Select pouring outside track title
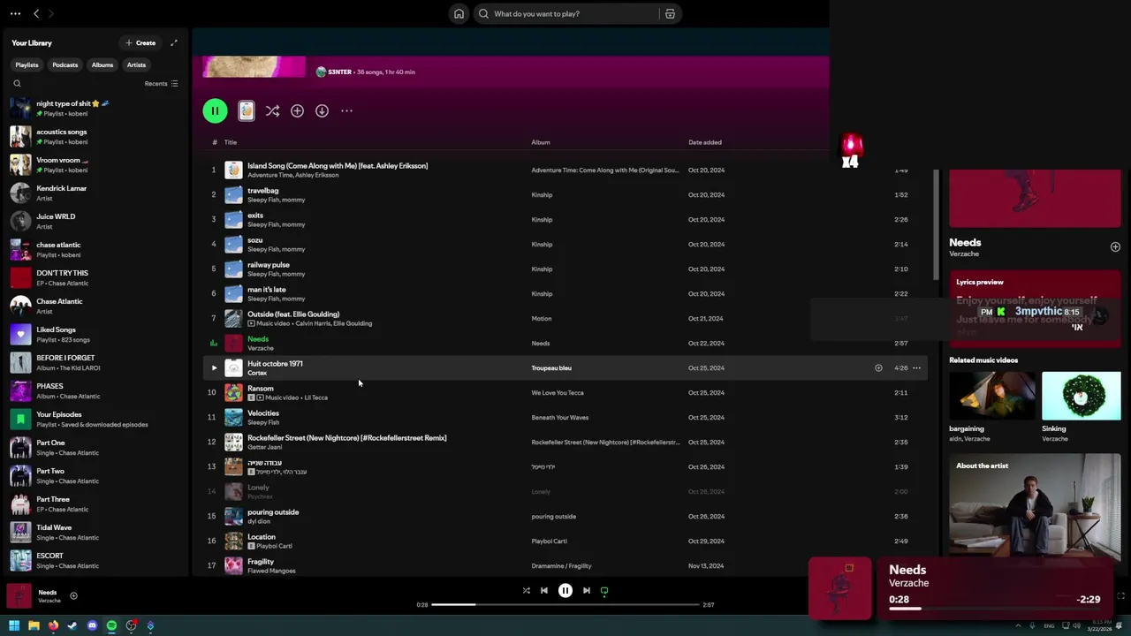Screen dimensions: 1131x636 pos(273,512)
